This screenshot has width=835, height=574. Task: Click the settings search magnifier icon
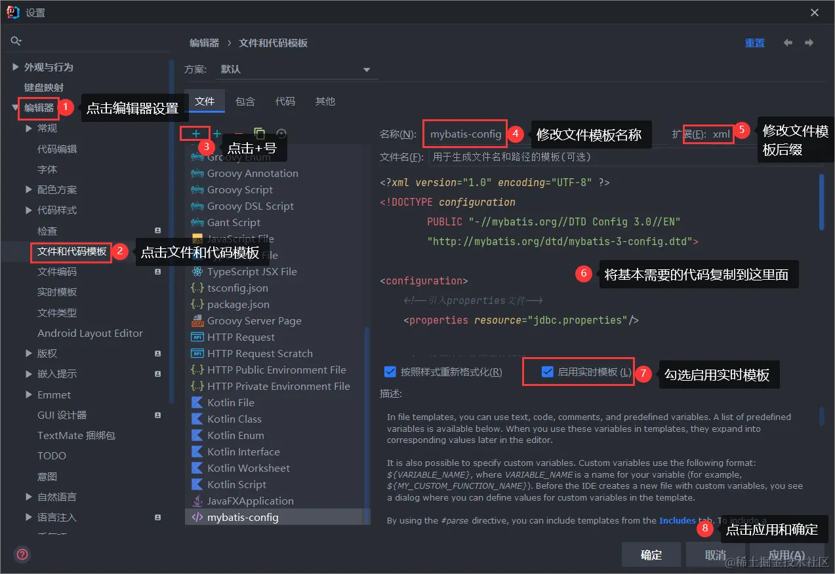coord(16,41)
